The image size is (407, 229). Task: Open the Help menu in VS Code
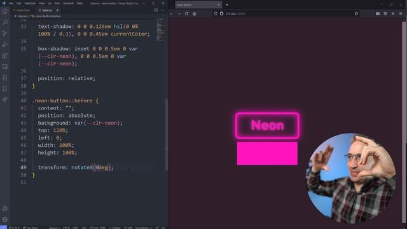click(79, 3)
